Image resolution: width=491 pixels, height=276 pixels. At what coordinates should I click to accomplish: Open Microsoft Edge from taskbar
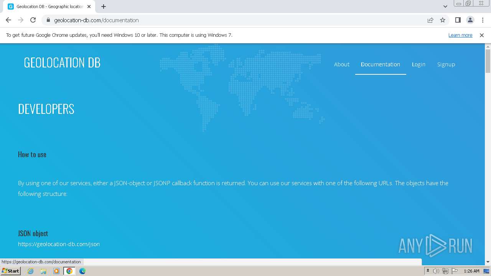coord(82,271)
